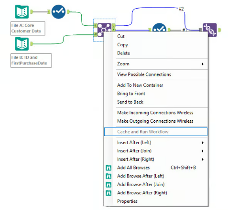Expand the Insert After (Left) submenu
The width and height of the screenshot is (228, 210).
pos(156,142)
